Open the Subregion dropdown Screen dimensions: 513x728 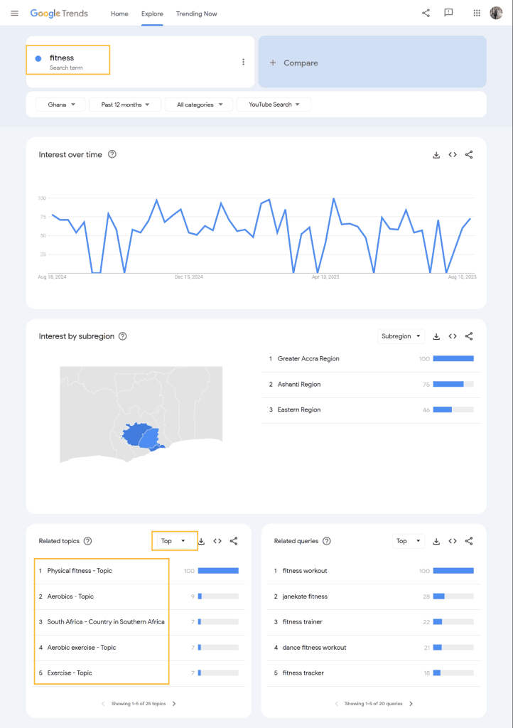pyautogui.click(x=401, y=336)
